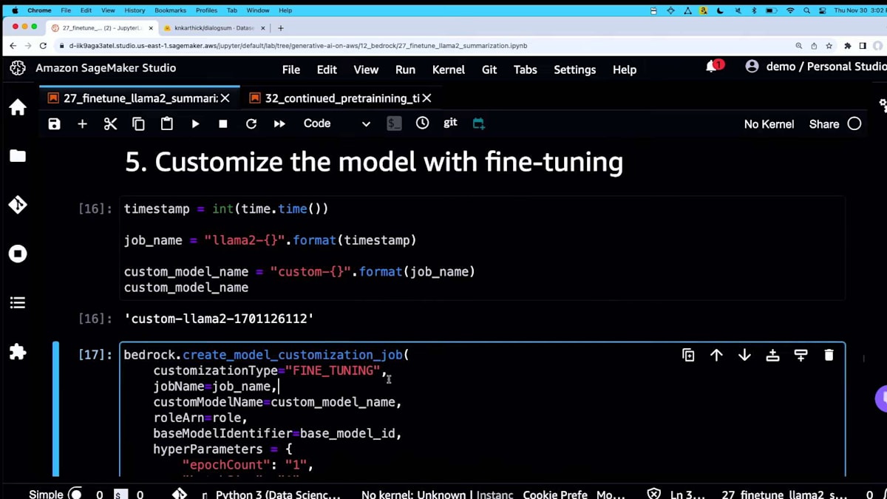The width and height of the screenshot is (887, 499).
Task: Duplicate cell 17 with the copy icon
Action: 688,355
